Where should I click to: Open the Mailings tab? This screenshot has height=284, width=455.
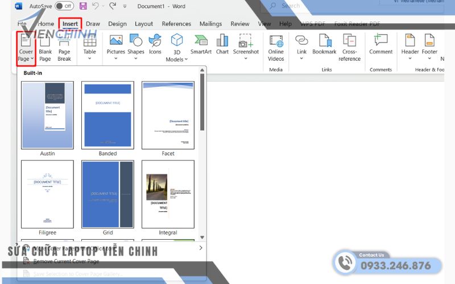(x=210, y=24)
